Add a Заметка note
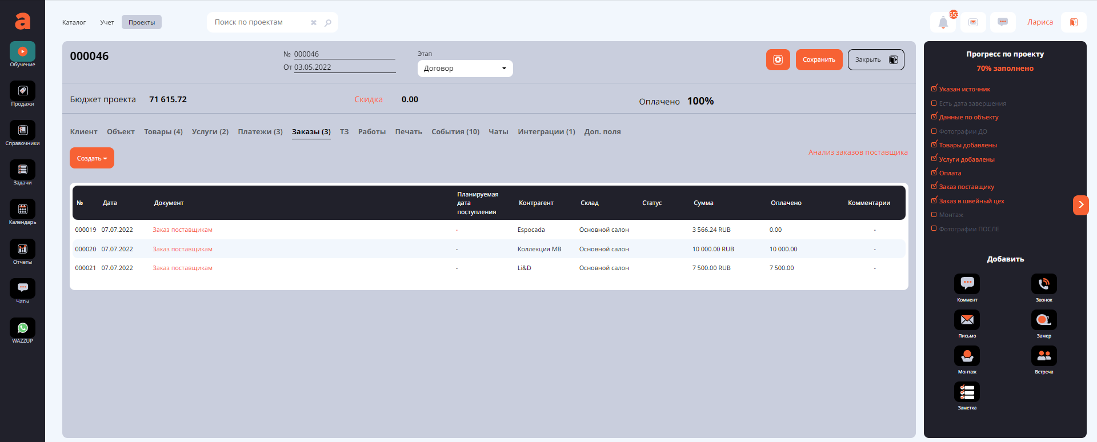 [x=967, y=392]
